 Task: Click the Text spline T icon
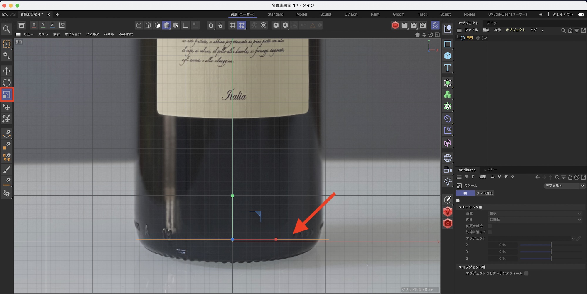point(448,68)
